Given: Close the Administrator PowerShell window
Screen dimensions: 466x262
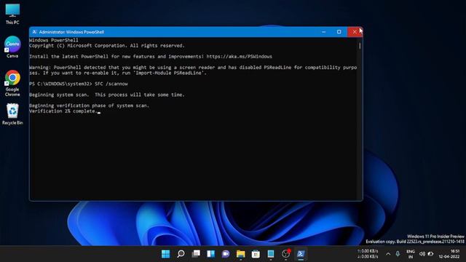Looking at the screenshot, I should coord(355,32).
